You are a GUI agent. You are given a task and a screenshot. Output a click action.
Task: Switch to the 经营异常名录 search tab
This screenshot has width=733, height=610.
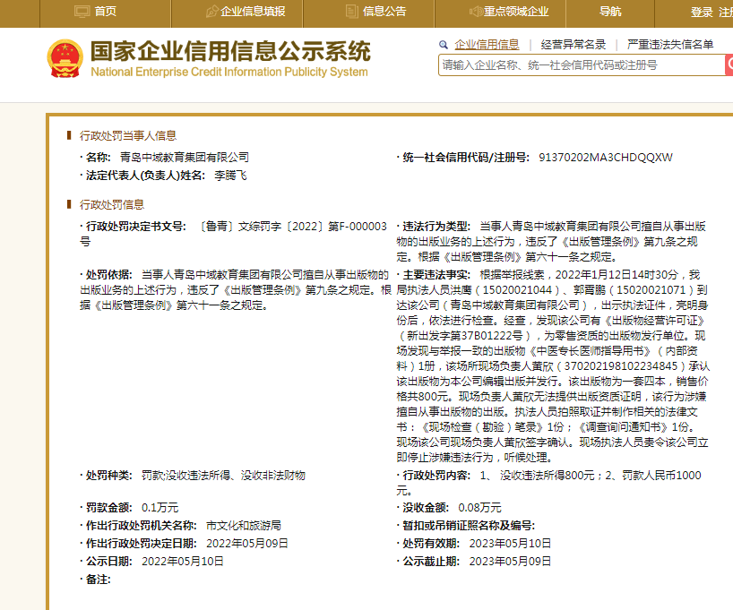(573, 45)
